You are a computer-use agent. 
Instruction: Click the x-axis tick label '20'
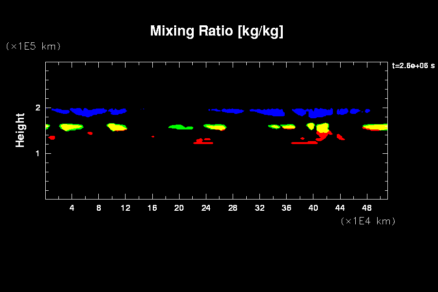tap(180, 208)
